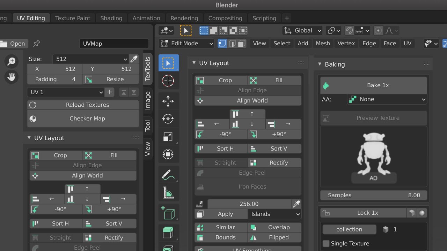Select the Move tool in viewport toolbar

coord(168,101)
